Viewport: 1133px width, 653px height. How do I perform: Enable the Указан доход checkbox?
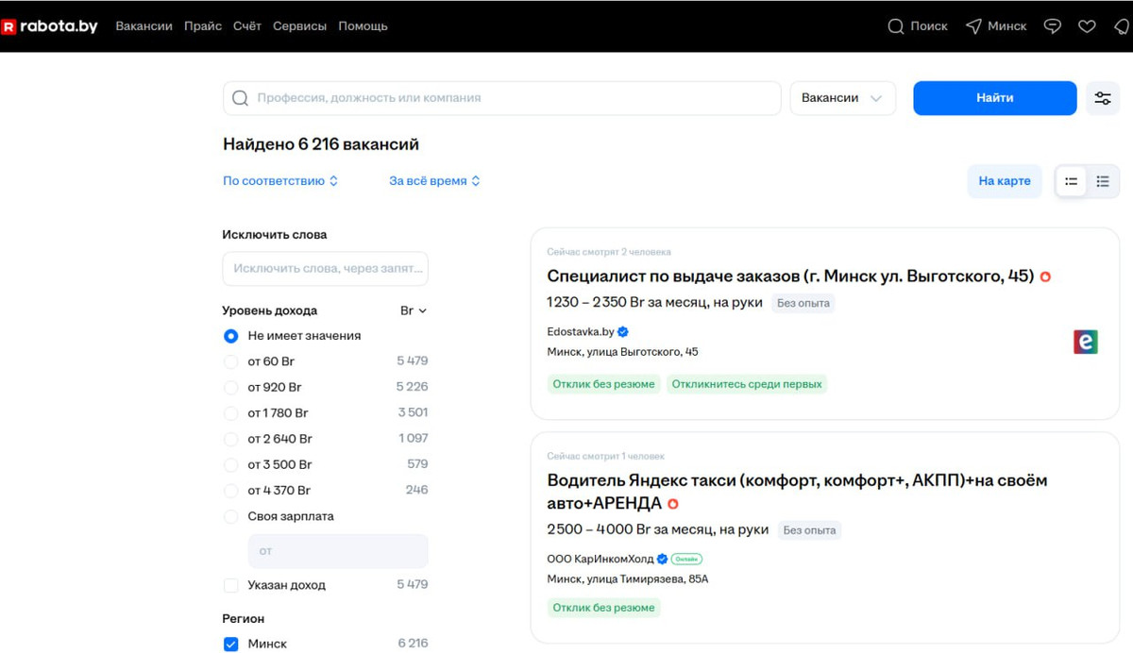[x=231, y=585]
